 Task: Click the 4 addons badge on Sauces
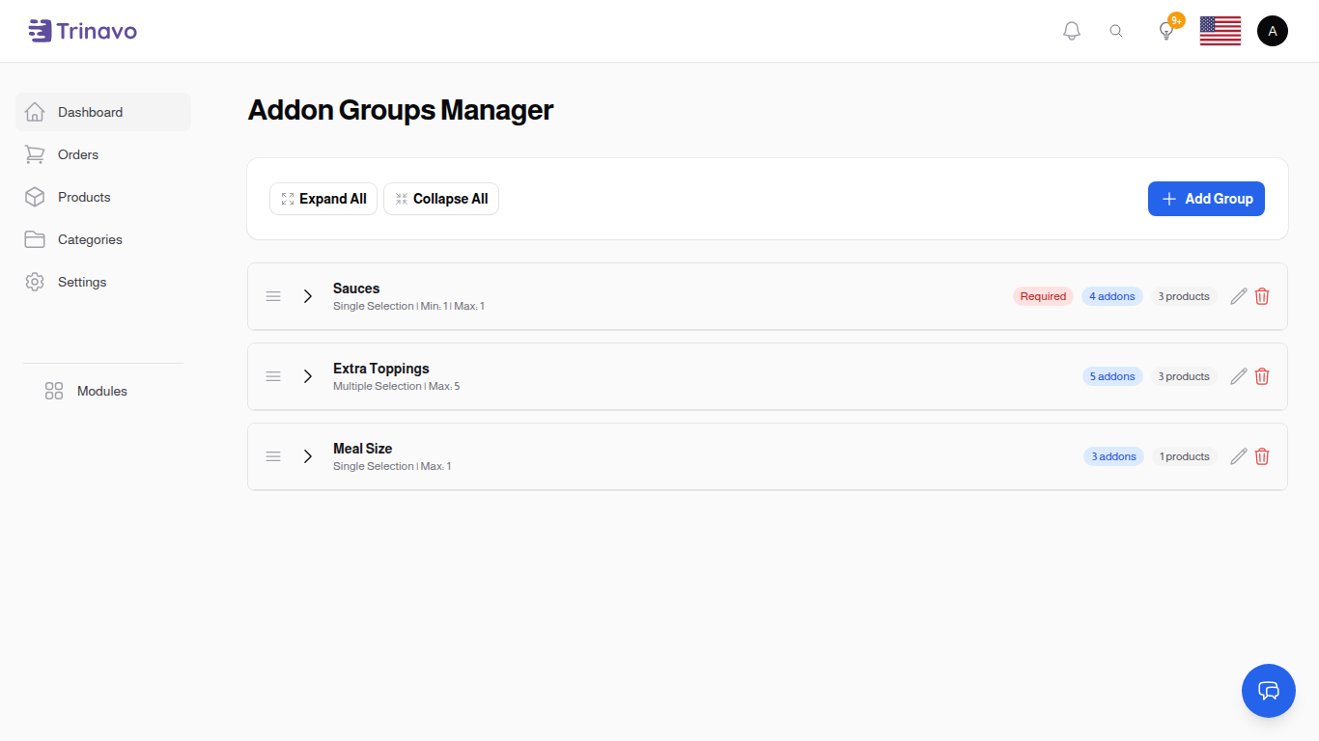tap(1111, 296)
